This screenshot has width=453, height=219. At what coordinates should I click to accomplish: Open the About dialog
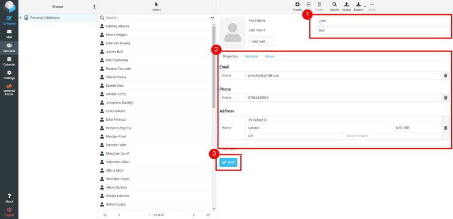(x=9, y=198)
